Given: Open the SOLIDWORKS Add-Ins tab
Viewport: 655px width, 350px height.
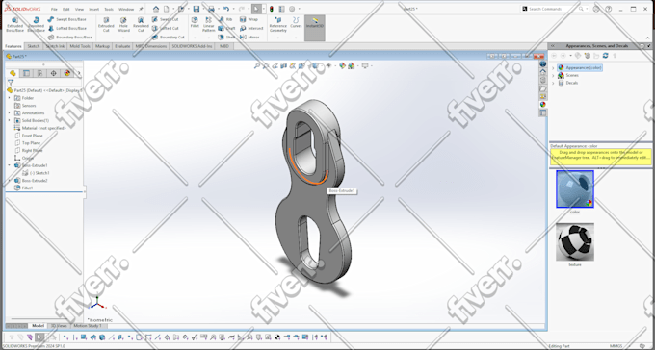Looking at the screenshot, I should [192, 46].
